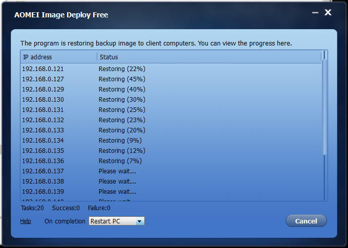Minimize the AOMEI Image Deploy window
The image size is (348, 248).
point(315,13)
